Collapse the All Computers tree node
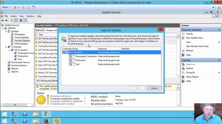222x124 pixels. click(x=9, y=50)
